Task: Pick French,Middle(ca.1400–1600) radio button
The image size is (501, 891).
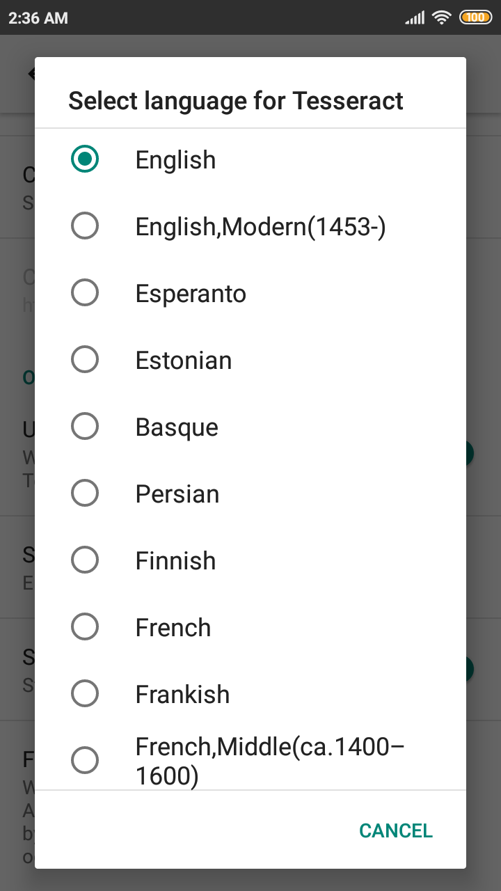Action: point(85,760)
